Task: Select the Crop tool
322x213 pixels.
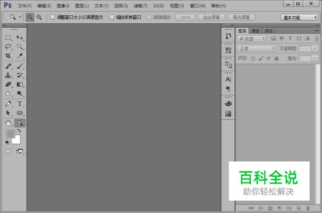Action: pos(8,55)
